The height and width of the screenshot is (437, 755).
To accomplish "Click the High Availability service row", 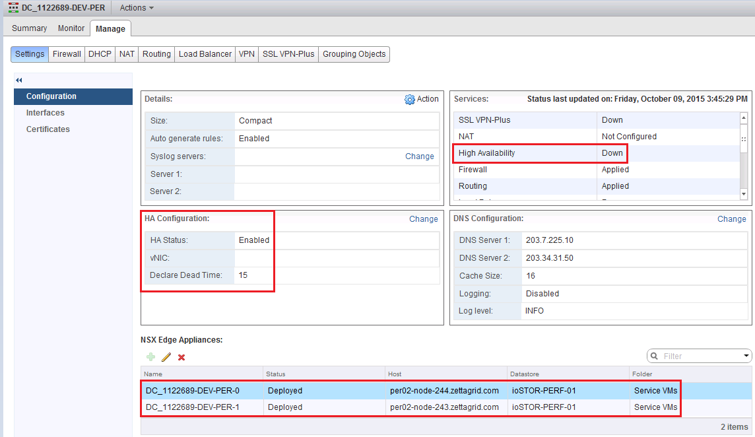I will click(597, 153).
